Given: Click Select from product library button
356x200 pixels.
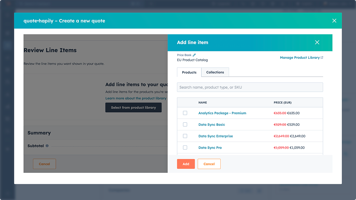Looking at the screenshot, I should click(x=133, y=107).
